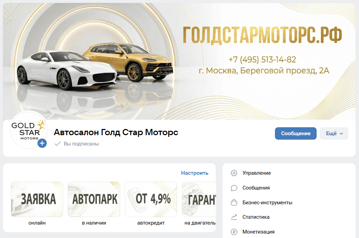This screenshot has width=359, height=238.
Task: Click blue plus badge on avatar
Action: [x=42, y=143]
